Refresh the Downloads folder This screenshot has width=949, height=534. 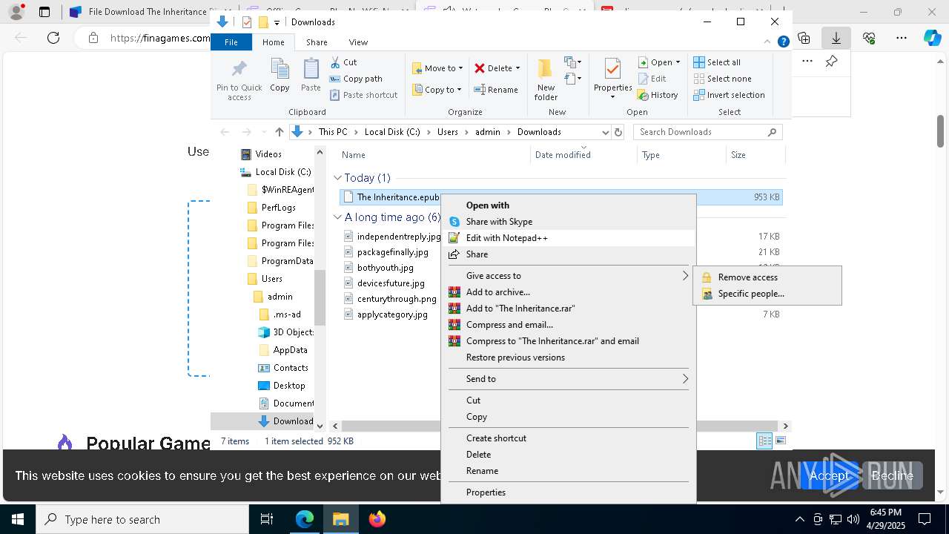(618, 132)
